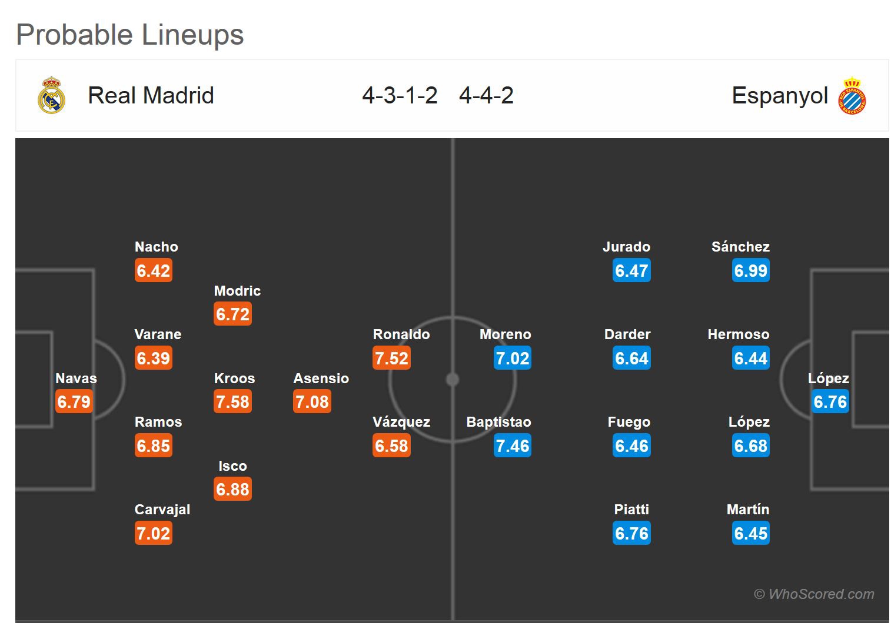Click Kroos's 7.58 rating badge
This screenshot has height=623, width=891.
pyautogui.click(x=232, y=402)
